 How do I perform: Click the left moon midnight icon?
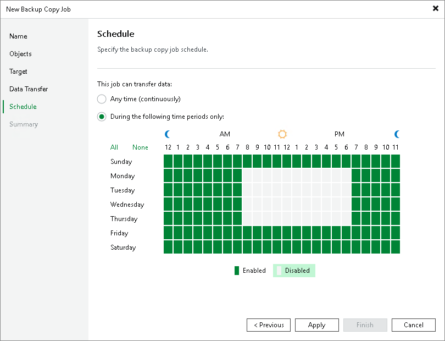pos(168,134)
